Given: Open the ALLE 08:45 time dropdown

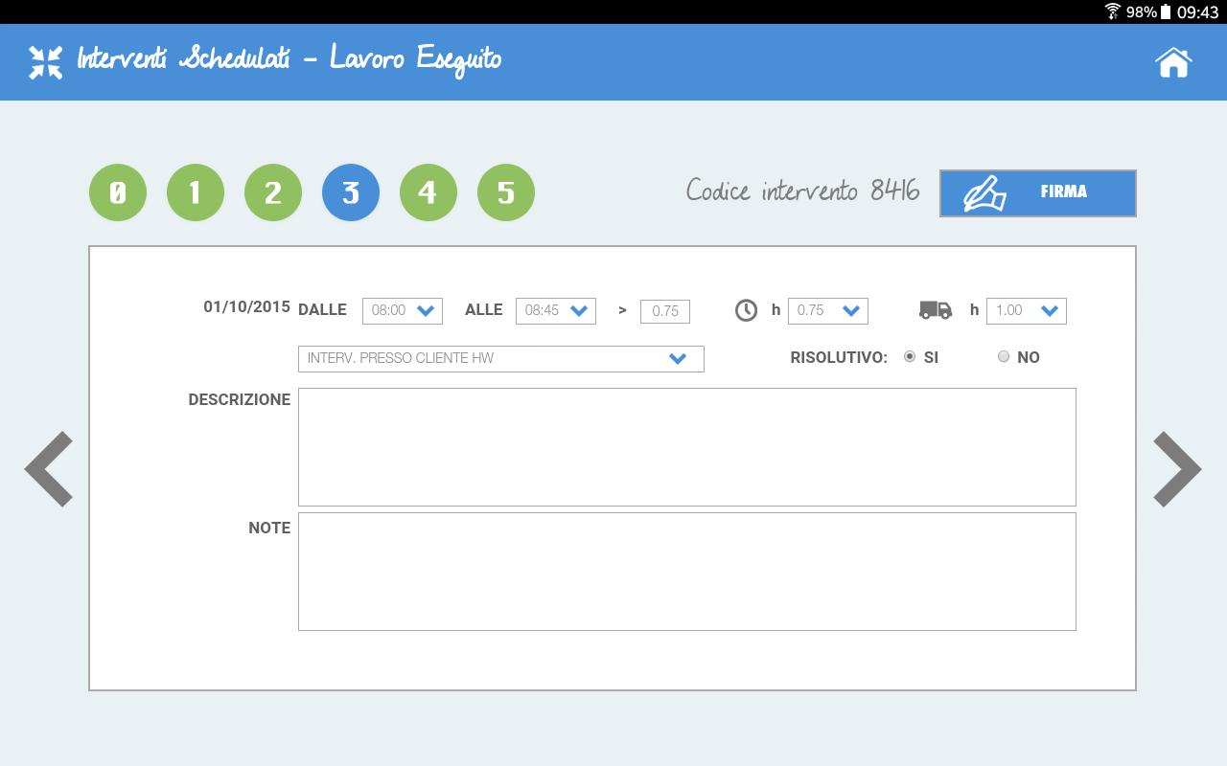Looking at the screenshot, I should pyautogui.click(x=556, y=311).
